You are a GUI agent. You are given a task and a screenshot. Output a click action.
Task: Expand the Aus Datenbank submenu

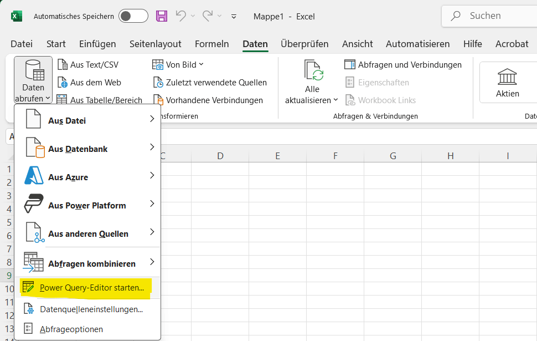click(x=87, y=149)
